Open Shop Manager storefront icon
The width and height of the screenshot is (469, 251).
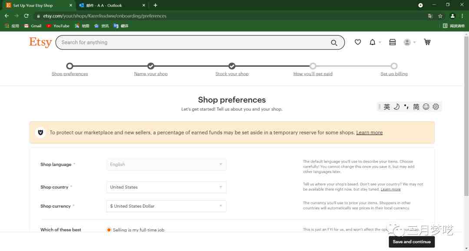(393, 42)
